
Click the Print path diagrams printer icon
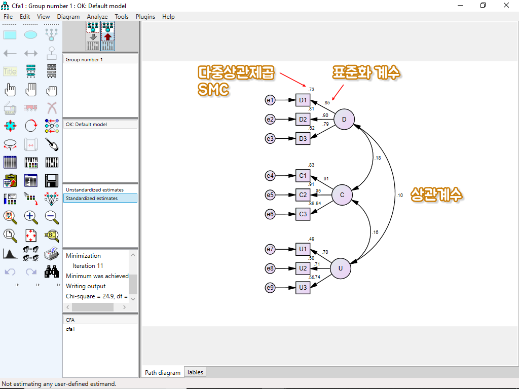[52, 254]
